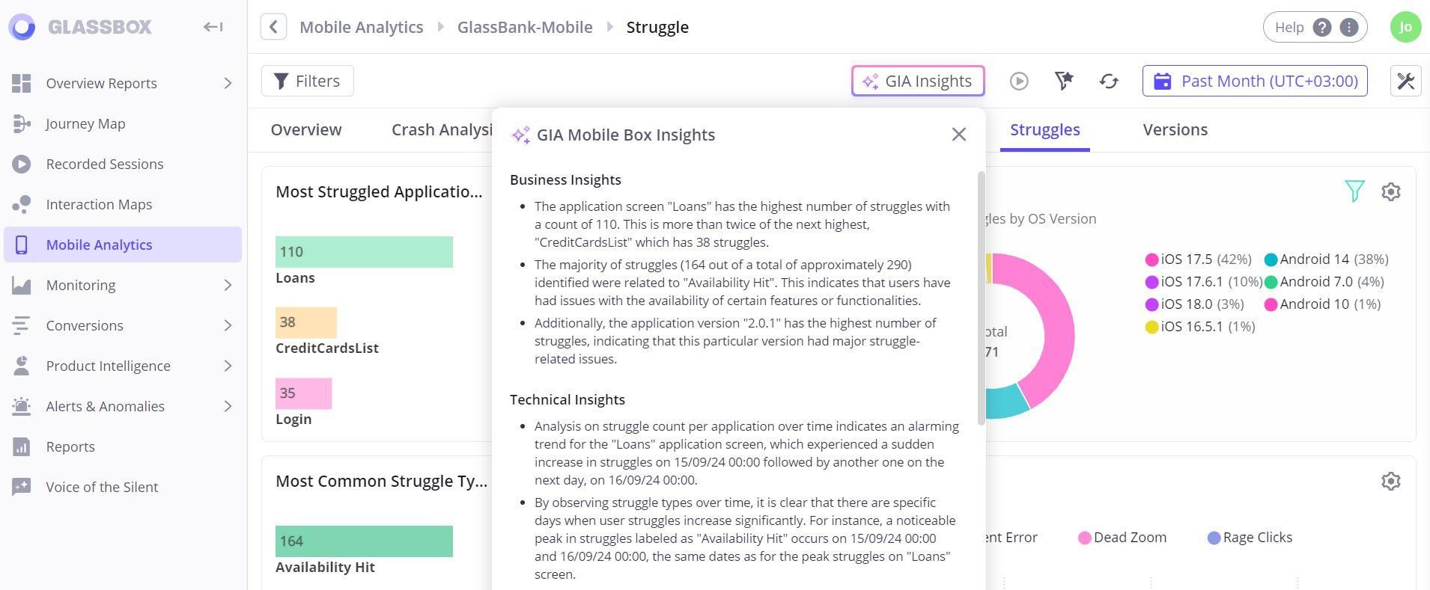Expand the Monitoring sidebar section
This screenshot has height=590, width=1430.
(228, 285)
